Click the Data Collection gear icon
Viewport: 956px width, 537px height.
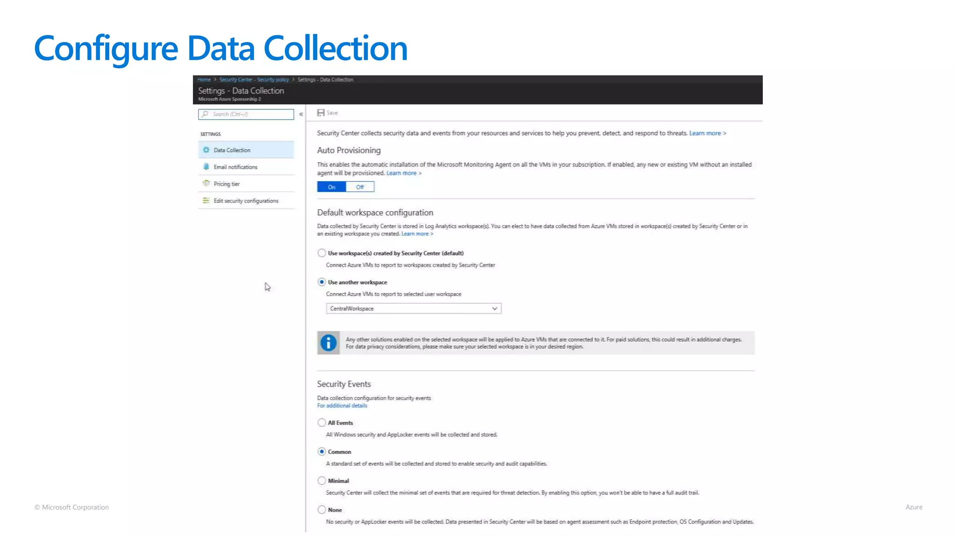[206, 150]
